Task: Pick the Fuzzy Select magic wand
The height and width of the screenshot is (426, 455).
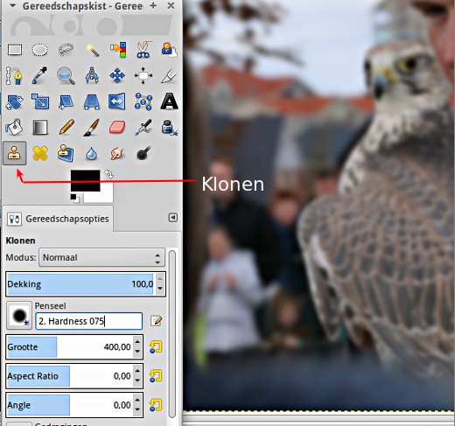Action: [92, 50]
